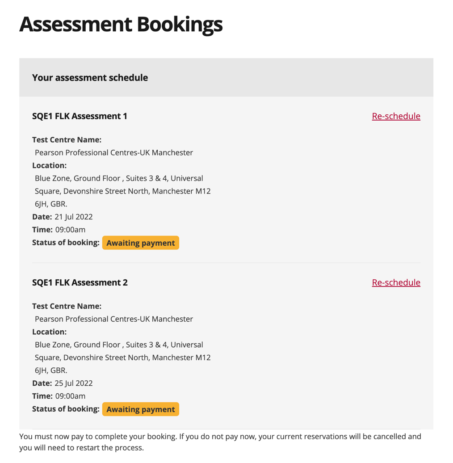The height and width of the screenshot is (463, 453).
Task: Select the SQE1 FLK Assessment 2 title
Action: (x=80, y=282)
